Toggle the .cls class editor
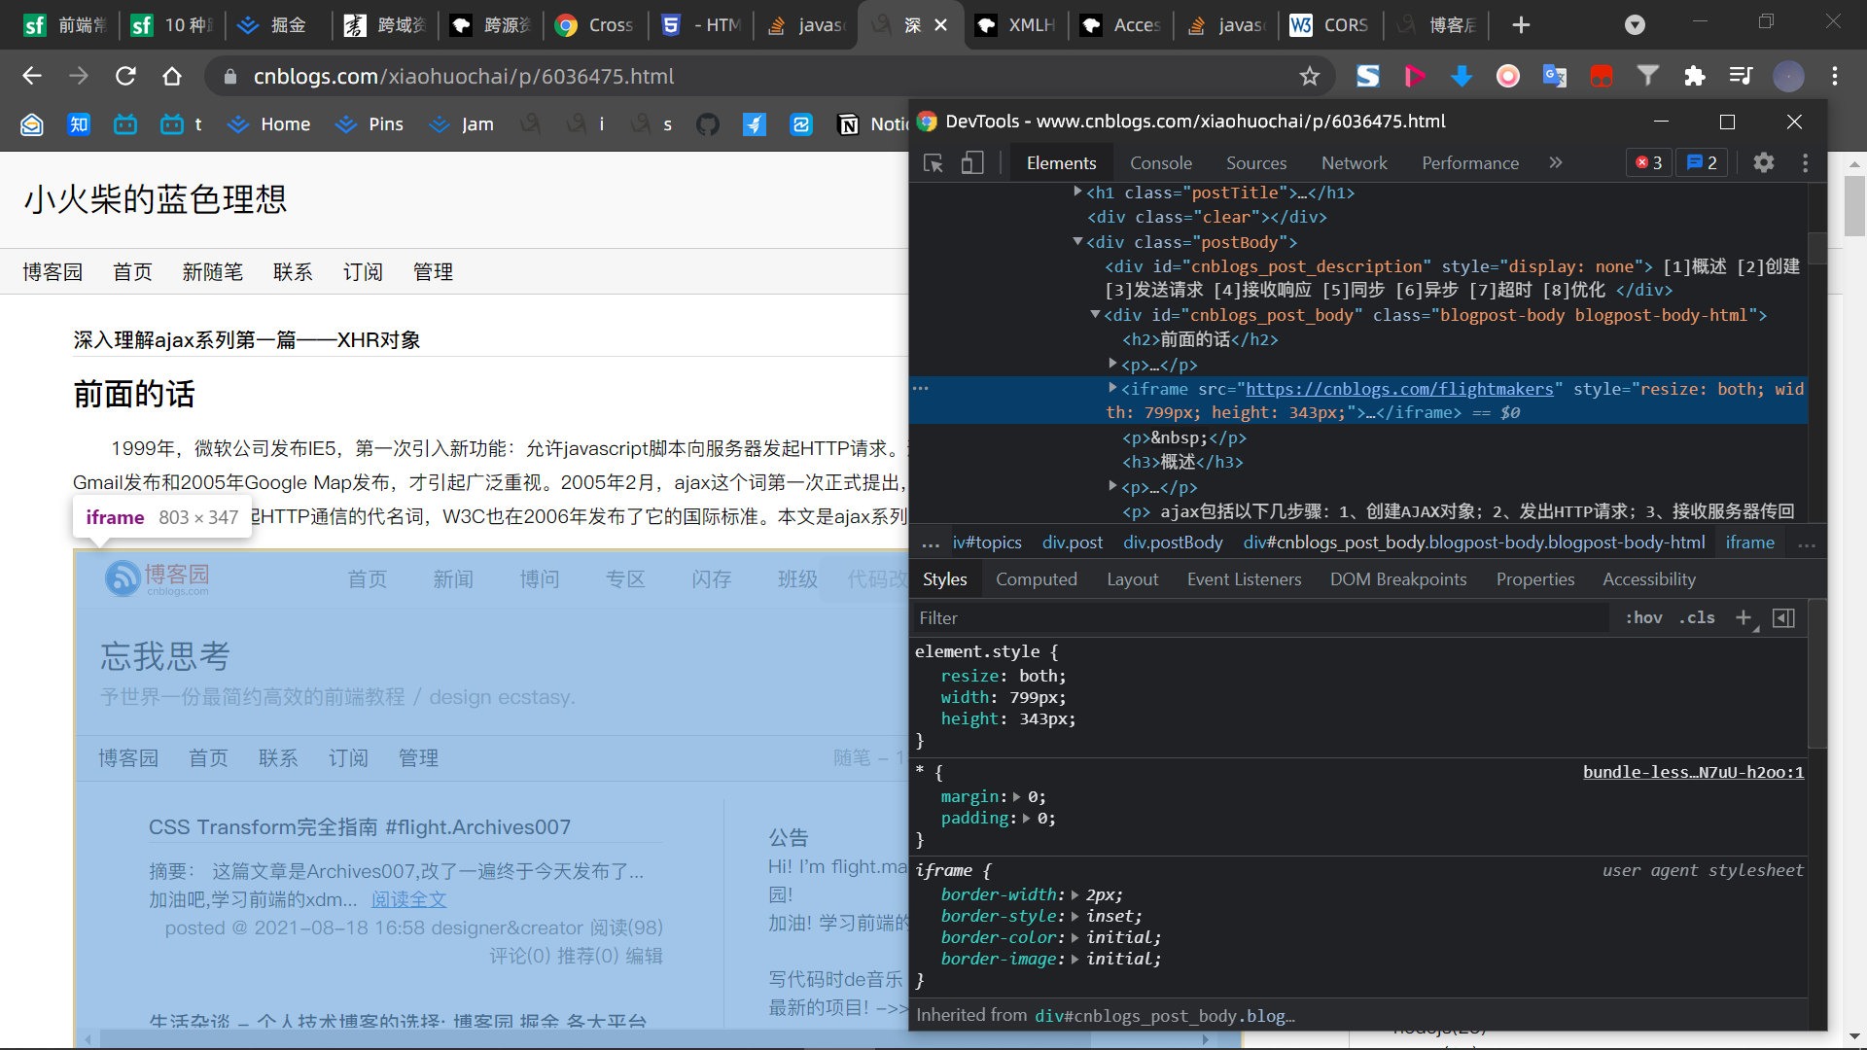The image size is (1867, 1050). tap(1697, 618)
